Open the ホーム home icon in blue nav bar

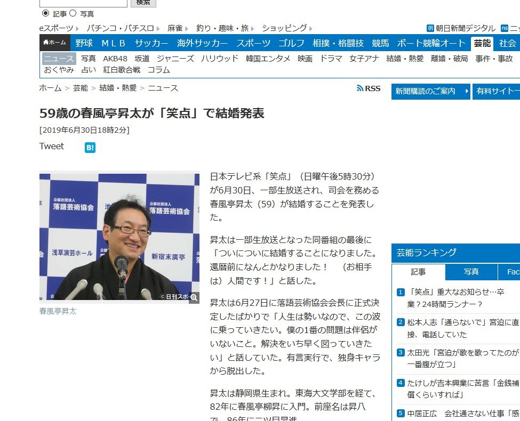[55, 43]
